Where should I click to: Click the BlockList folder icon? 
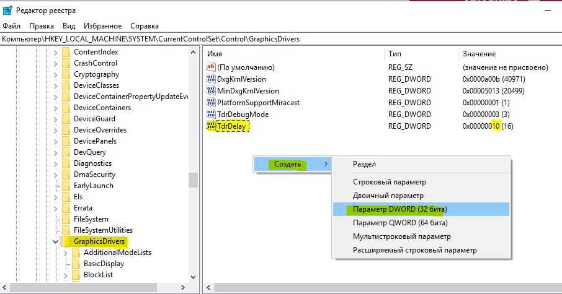[x=76, y=274]
